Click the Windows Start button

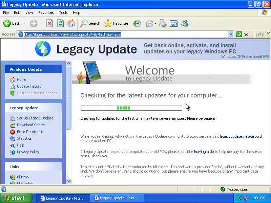click(x=16, y=198)
